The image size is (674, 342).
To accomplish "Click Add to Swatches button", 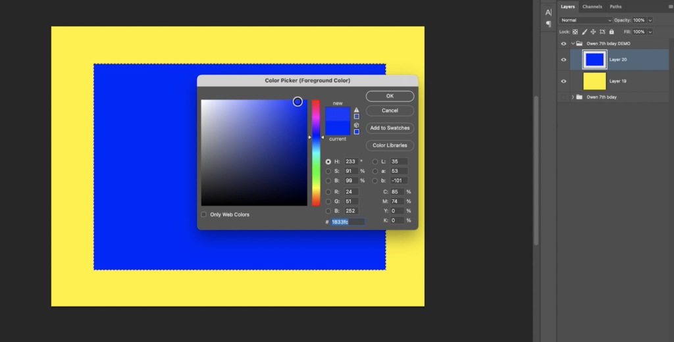I will coord(390,128).
